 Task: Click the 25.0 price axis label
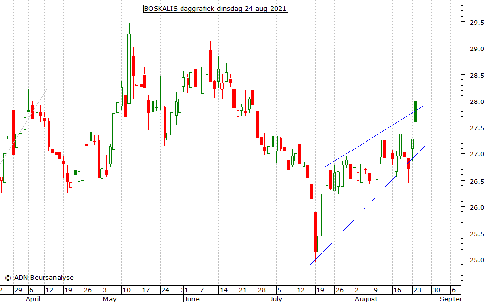[x=477, y=260]
